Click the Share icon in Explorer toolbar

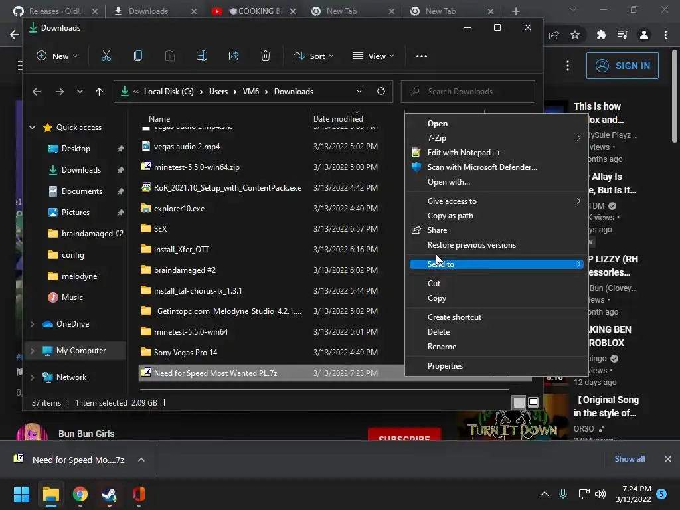(234, 56)
